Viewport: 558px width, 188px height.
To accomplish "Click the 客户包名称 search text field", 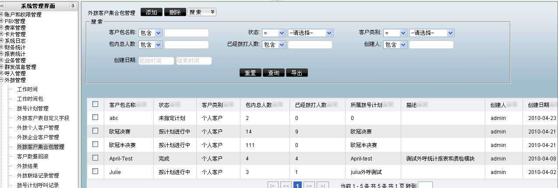I will point(187,33).
